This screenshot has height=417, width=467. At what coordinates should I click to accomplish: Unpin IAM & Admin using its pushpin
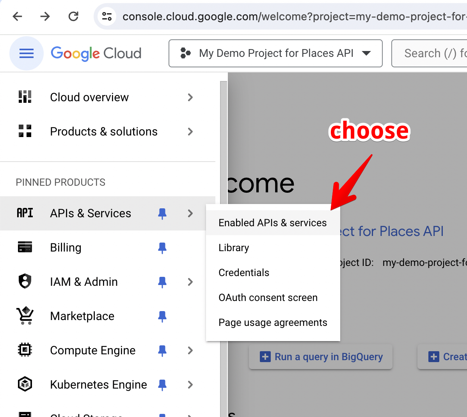[162, 282]
